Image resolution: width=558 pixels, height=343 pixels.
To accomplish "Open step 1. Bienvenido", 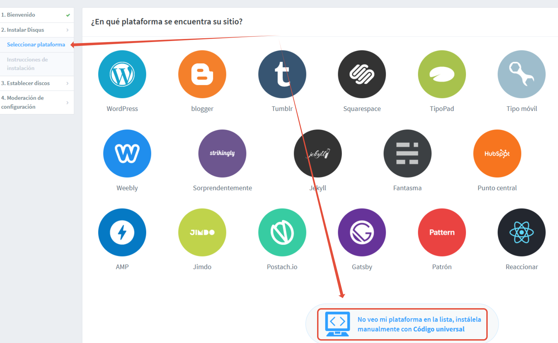I will (x=37, y=15).
